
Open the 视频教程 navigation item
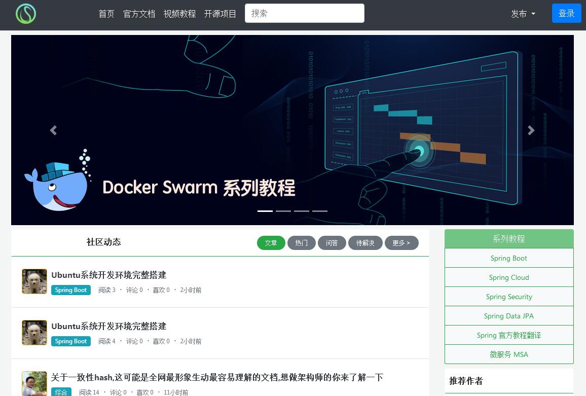pos(179,14)
